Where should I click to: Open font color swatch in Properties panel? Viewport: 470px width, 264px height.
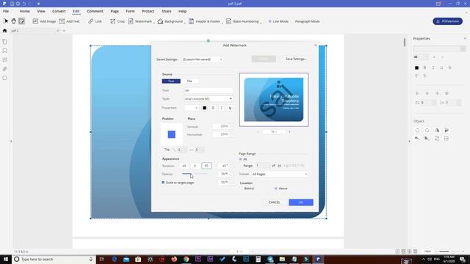(416, 67)
